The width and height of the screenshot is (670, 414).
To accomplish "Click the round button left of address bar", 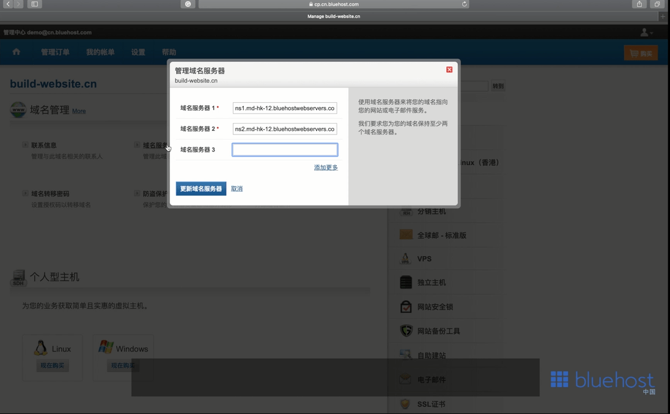I will [188, 4].
